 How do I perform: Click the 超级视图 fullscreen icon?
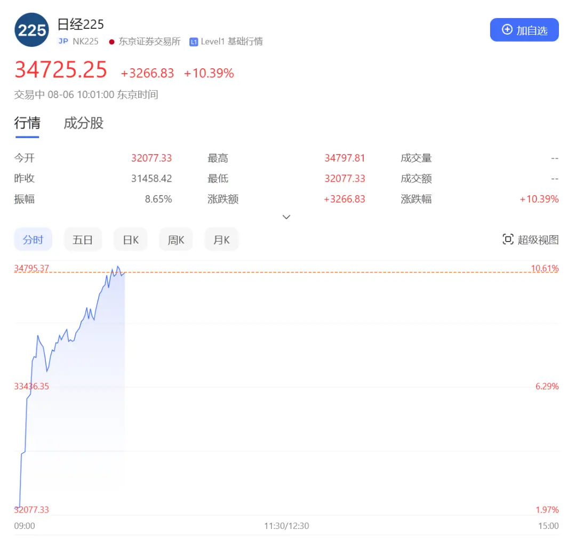(x=508, y=239)
